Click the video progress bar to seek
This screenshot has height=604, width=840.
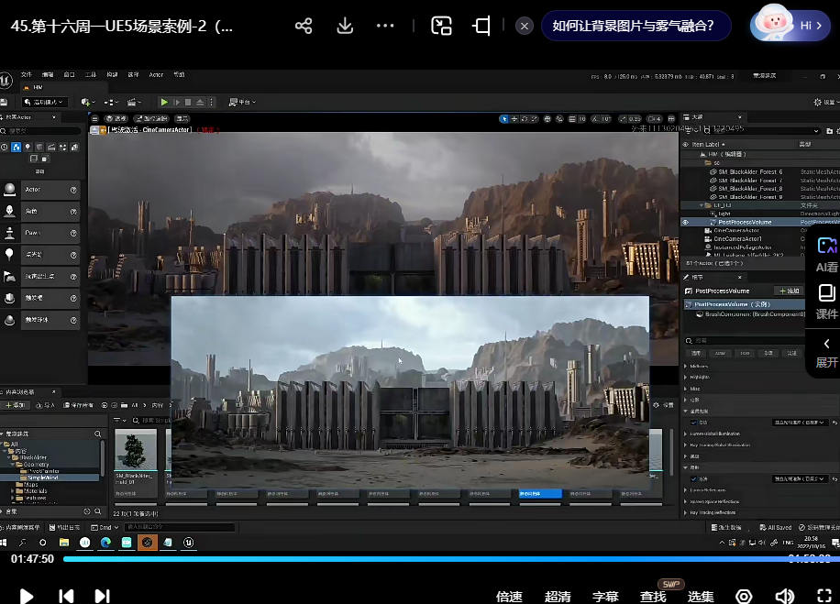pos(413,558)
